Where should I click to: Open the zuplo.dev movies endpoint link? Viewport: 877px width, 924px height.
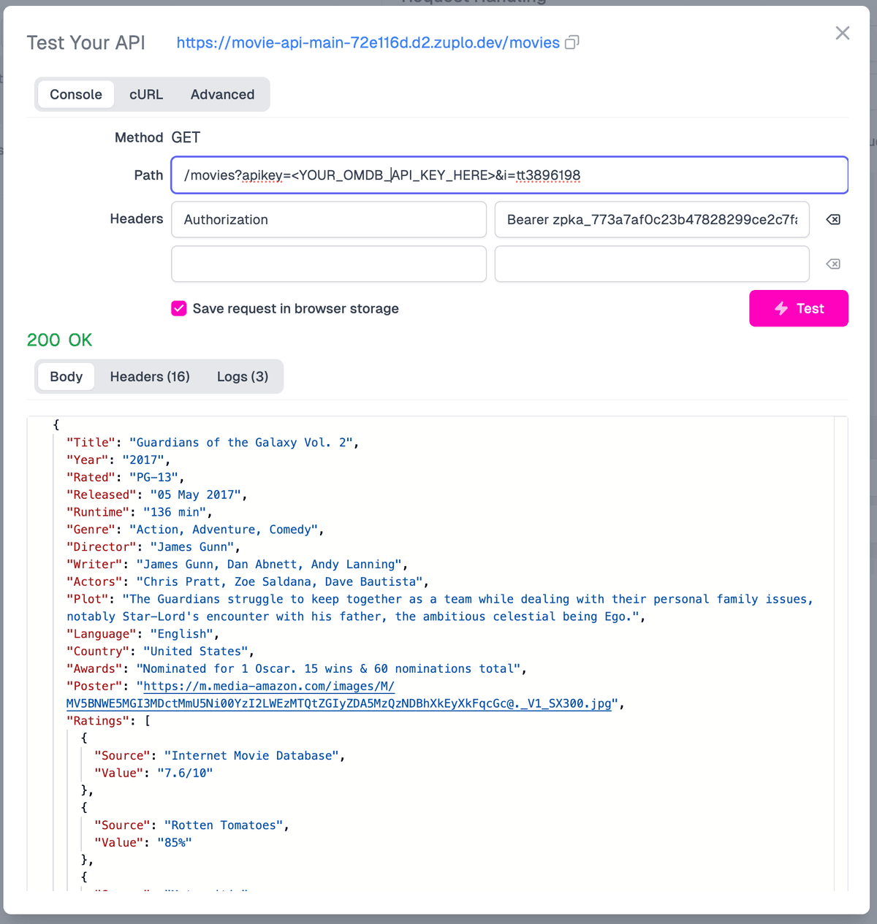coord(365,42)
